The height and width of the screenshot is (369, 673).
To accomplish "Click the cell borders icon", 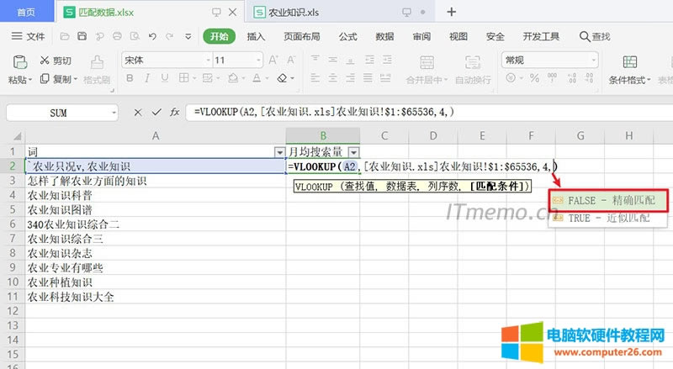I will click(x=183, y=78).
